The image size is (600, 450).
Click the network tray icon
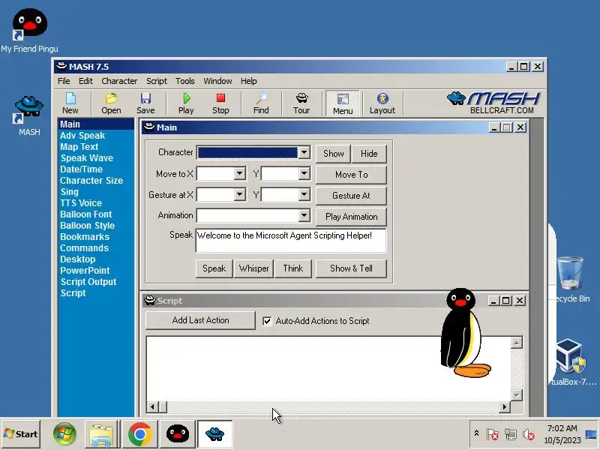(x=511, y=434)
